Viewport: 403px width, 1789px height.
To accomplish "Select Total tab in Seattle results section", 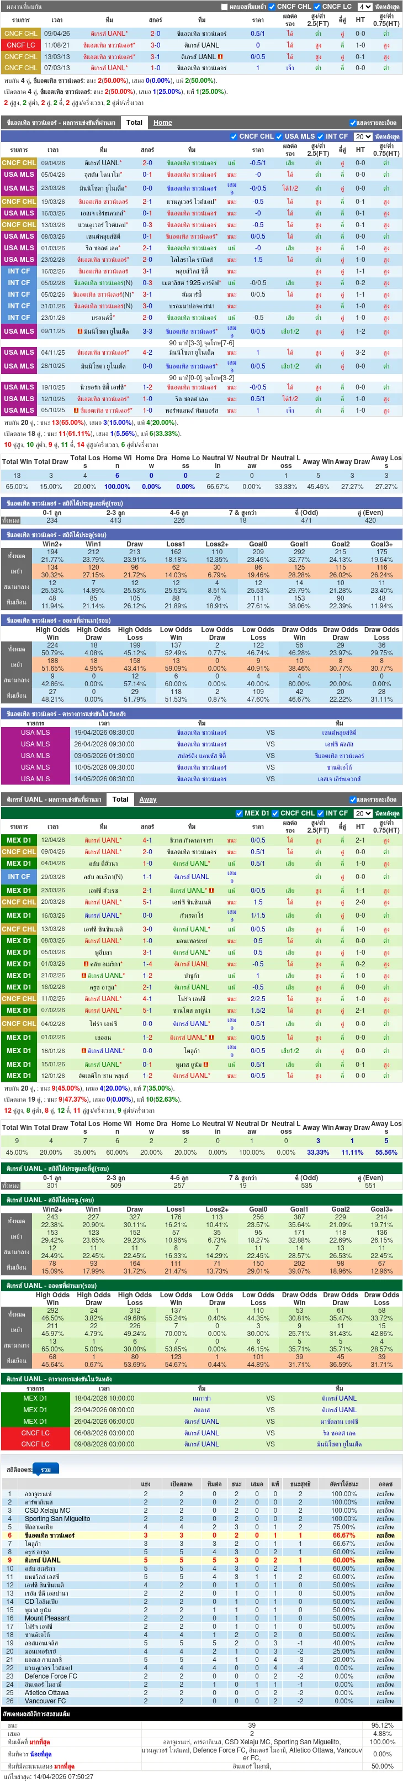I will (x=134, y=122).
